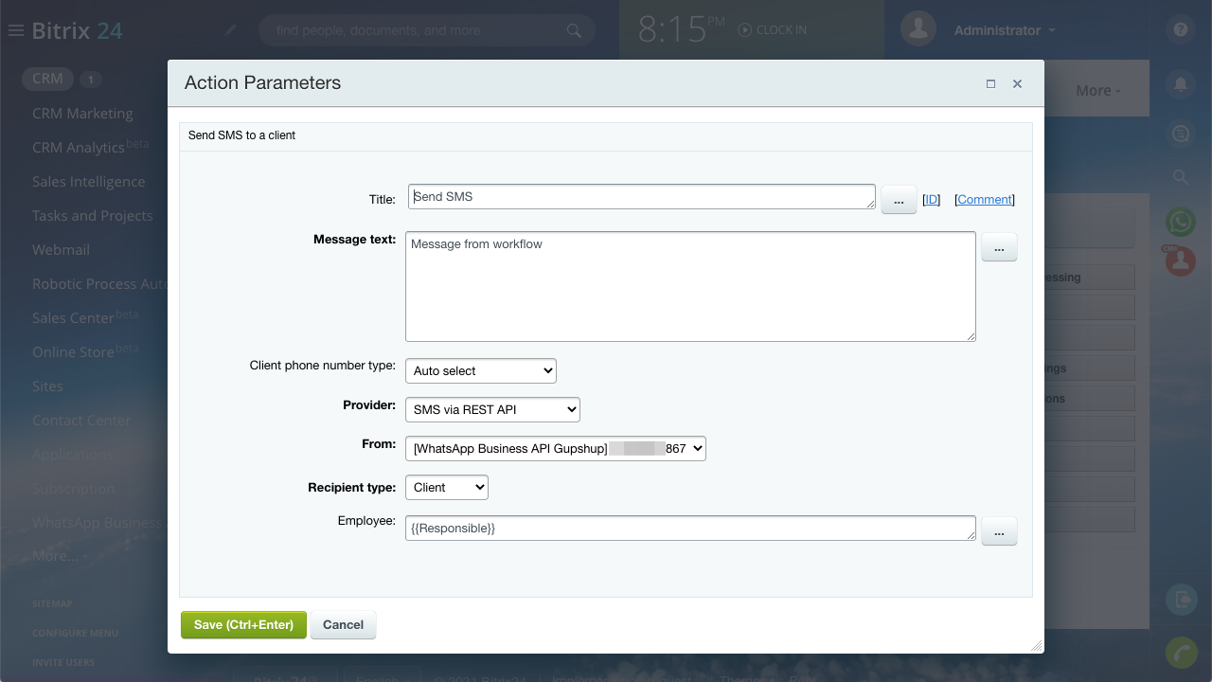1212x682 pixels.
Task: Maximize the Action Parameters dialog
Action: coord(990,83)
